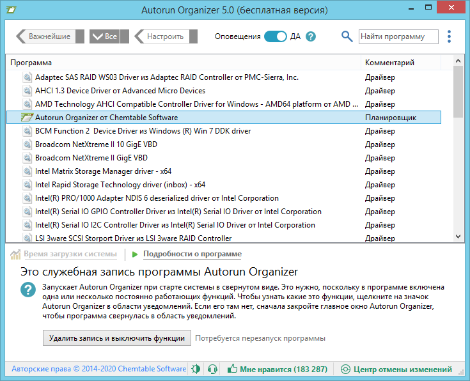The height and width of the screenshot is (381, 470).
Task: Open the Chemtable Software copyright link
Action: click(99, 369)
